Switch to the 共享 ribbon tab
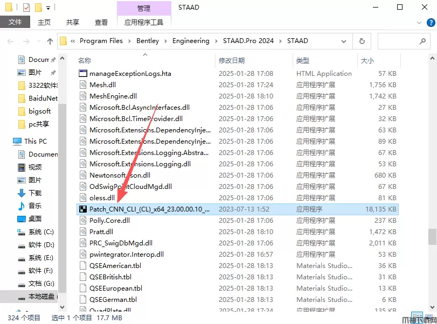This screenshot has height=324, width=437. pos(73,22)
